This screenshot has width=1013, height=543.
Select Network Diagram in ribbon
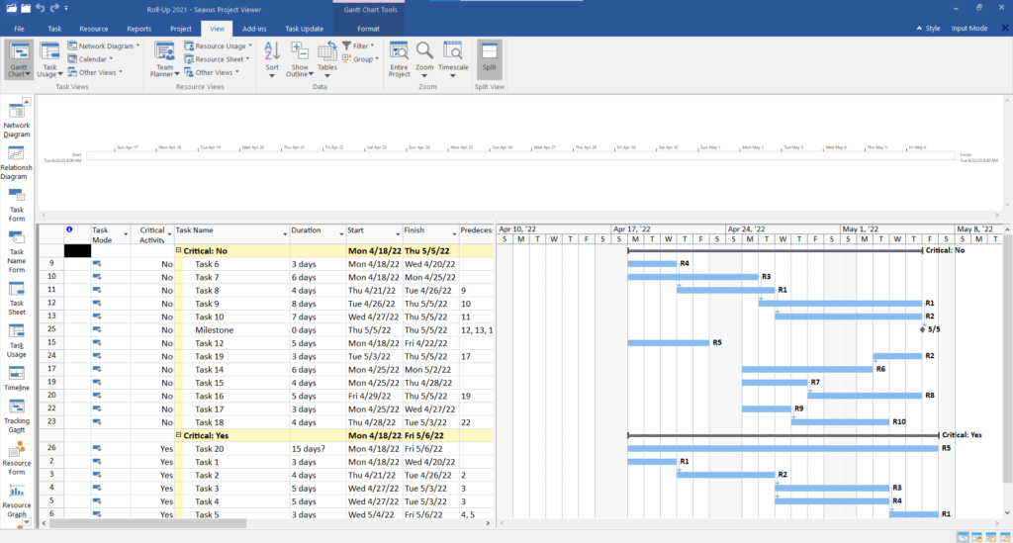tap(103, 45)
